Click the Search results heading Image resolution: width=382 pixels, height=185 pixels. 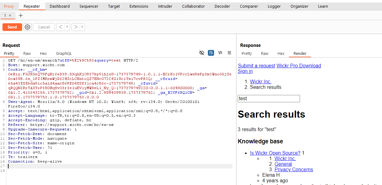coord(271,114)
